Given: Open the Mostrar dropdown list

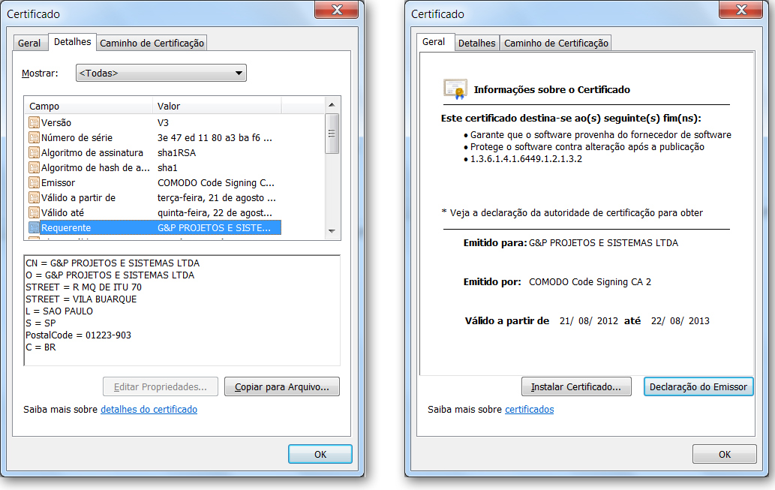Looking at the screenshot, I should 161,73.
